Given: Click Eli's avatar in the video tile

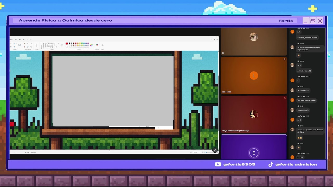Looking at the screenshot, I should [254, 37].
